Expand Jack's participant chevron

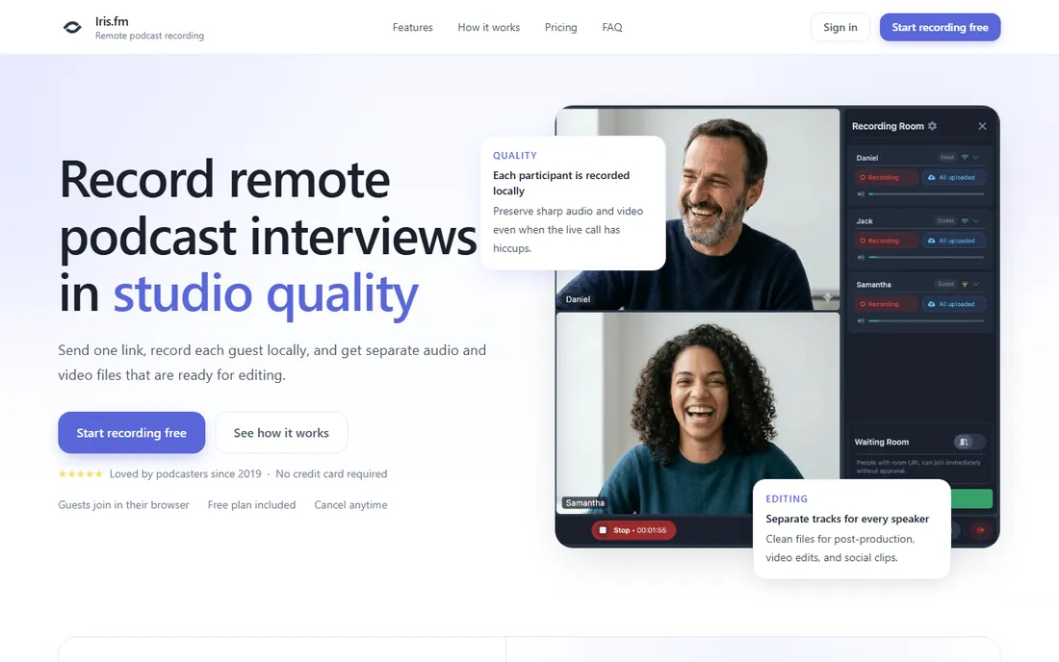[976, 220]
